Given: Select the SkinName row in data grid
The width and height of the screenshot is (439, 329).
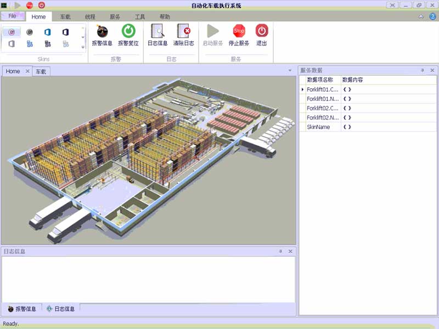Looking at the screenshot, I should [318, 127].
